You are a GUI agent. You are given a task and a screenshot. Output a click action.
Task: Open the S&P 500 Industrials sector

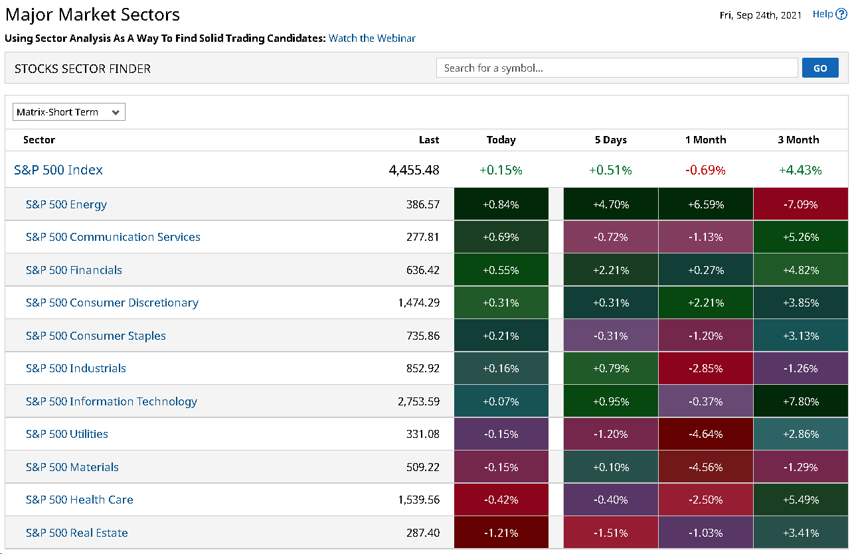click(x=76, y=368)
